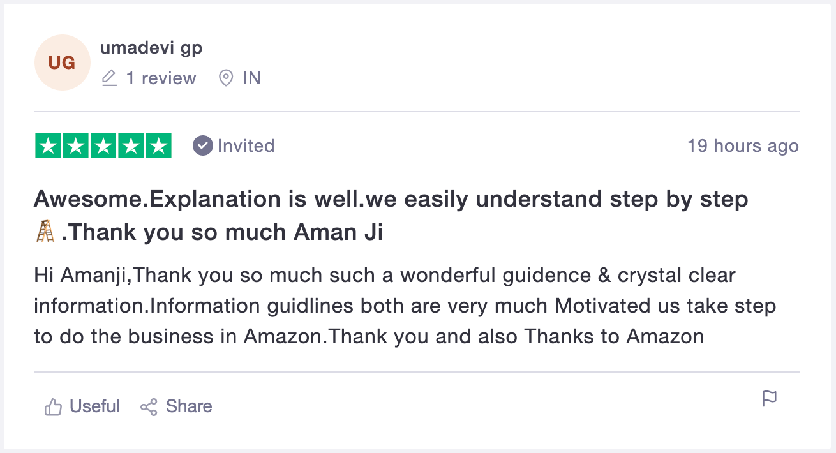This screenshot has width=836, height=453.
Task: Select the "1 review" count text
Action: pyautogui.click(x=161, y=78)
